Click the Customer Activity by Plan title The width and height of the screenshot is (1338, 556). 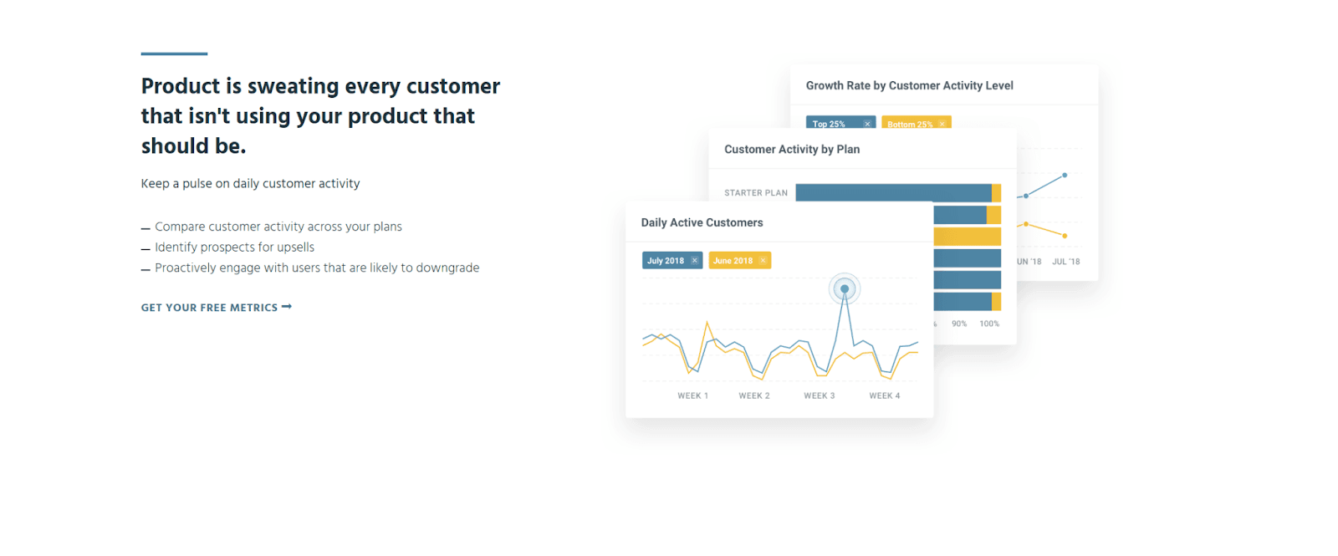791,149
